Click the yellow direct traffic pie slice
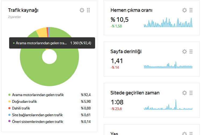Screen dimensions: 202x135 click(42, 33)
